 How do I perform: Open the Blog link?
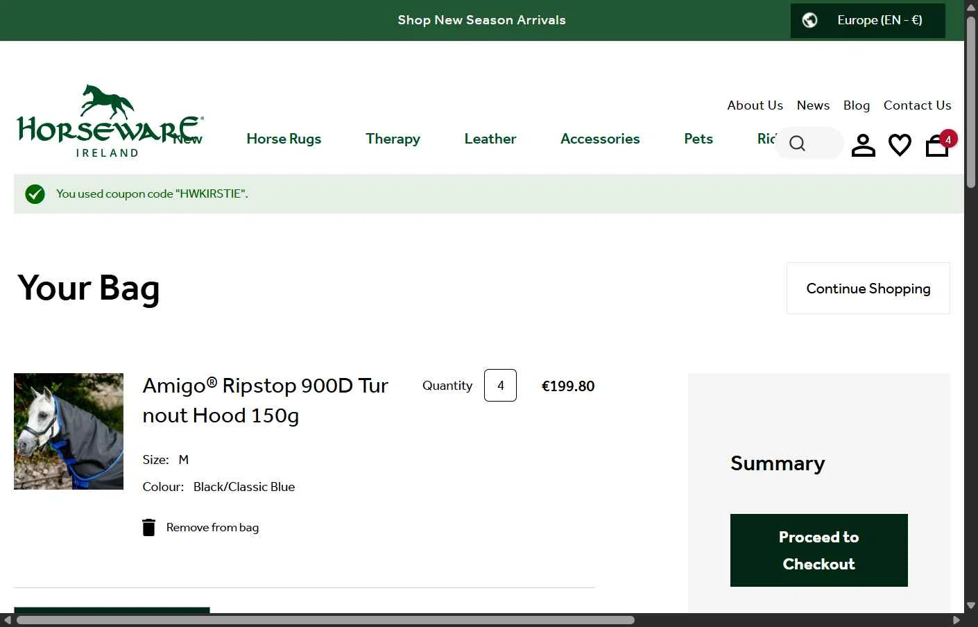pyautogui.click(x=857, y=105)
